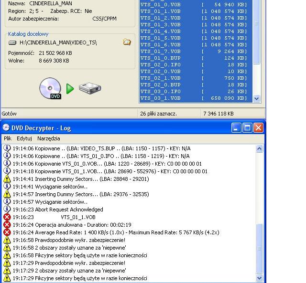Select the 19:14:41 Wyciąganie sektorów log entry

50,187
